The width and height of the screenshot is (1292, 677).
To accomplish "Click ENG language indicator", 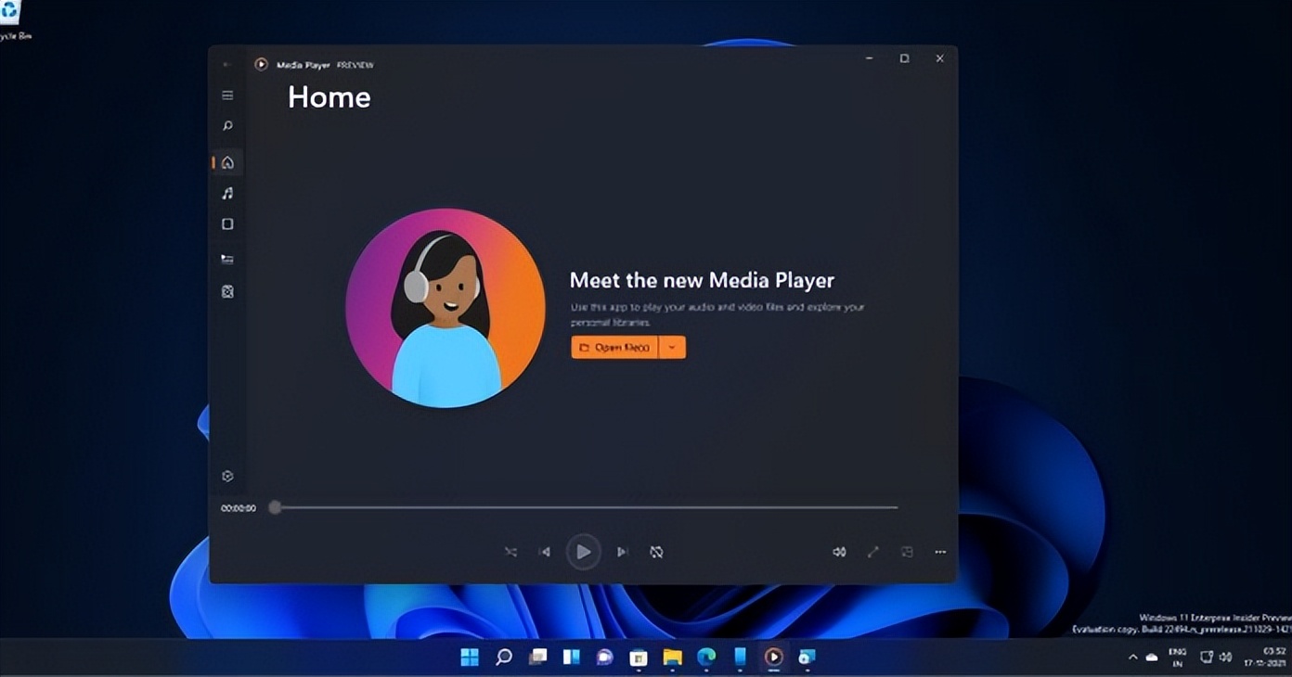I will tap(1178, 658).
